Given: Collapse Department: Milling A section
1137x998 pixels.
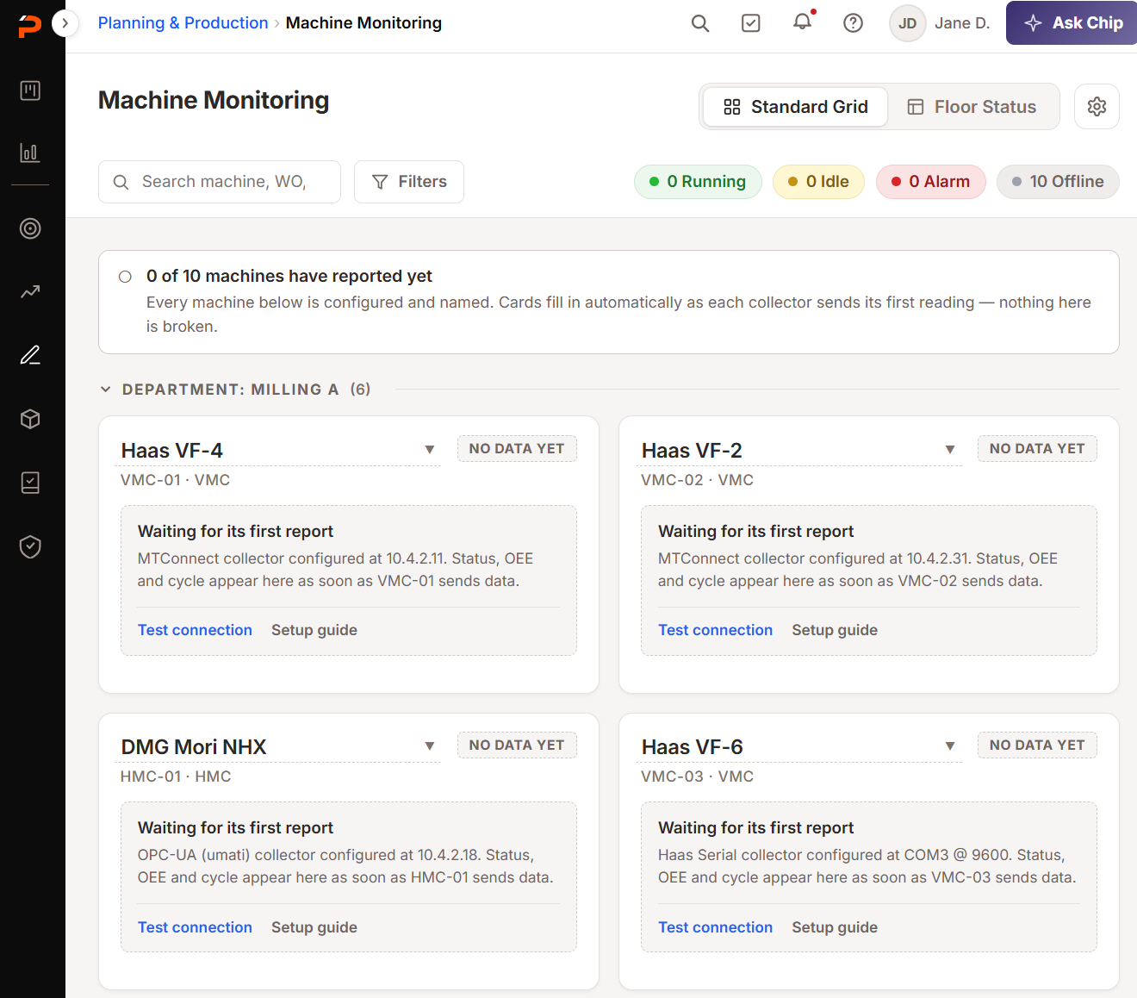Looking at the screenshot, I should pos(106,390).
